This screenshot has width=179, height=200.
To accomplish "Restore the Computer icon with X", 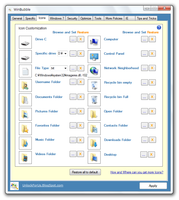I will pyautogui.click(x=152, y=39).
